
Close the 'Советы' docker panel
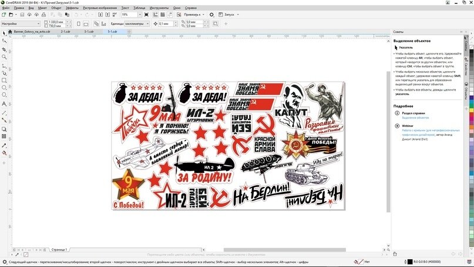(466, 32)
